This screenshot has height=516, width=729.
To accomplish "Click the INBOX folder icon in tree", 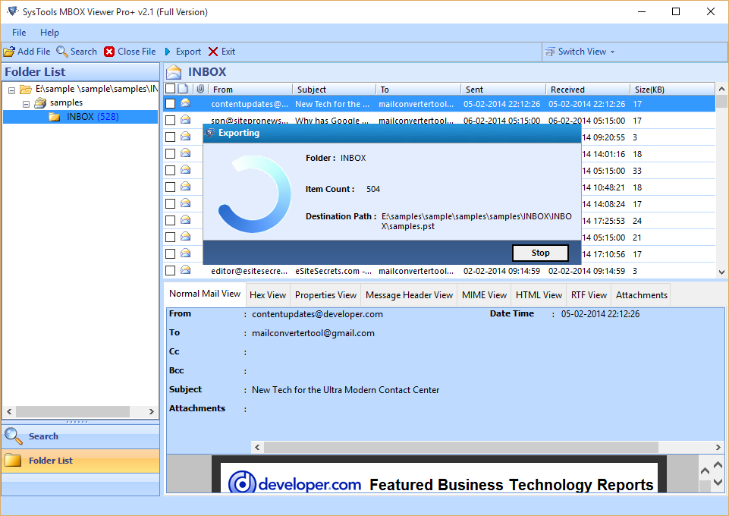I will coord(55,117).
